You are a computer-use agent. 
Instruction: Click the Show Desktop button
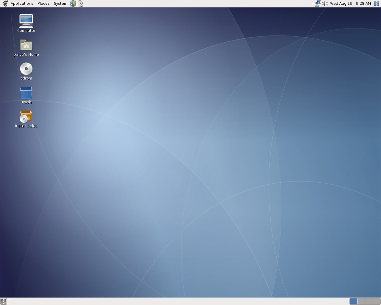4,301
